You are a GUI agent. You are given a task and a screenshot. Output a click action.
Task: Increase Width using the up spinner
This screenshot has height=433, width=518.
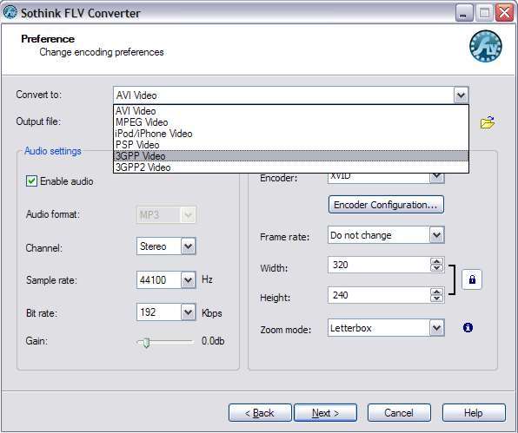436,261
